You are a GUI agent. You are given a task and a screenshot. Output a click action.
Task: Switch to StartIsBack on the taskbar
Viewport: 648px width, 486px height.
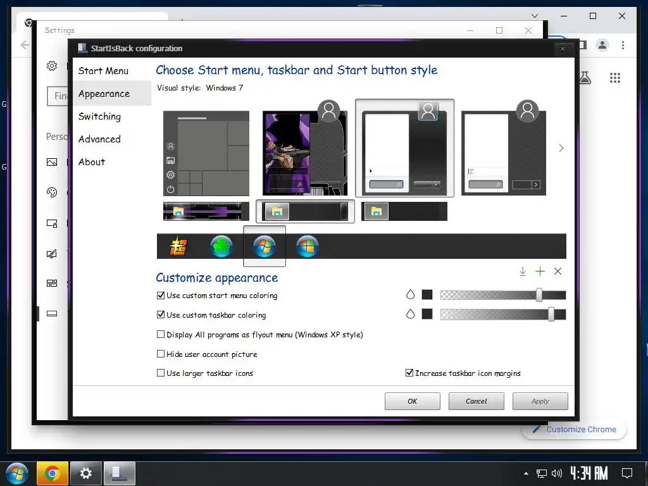(120, 473)
